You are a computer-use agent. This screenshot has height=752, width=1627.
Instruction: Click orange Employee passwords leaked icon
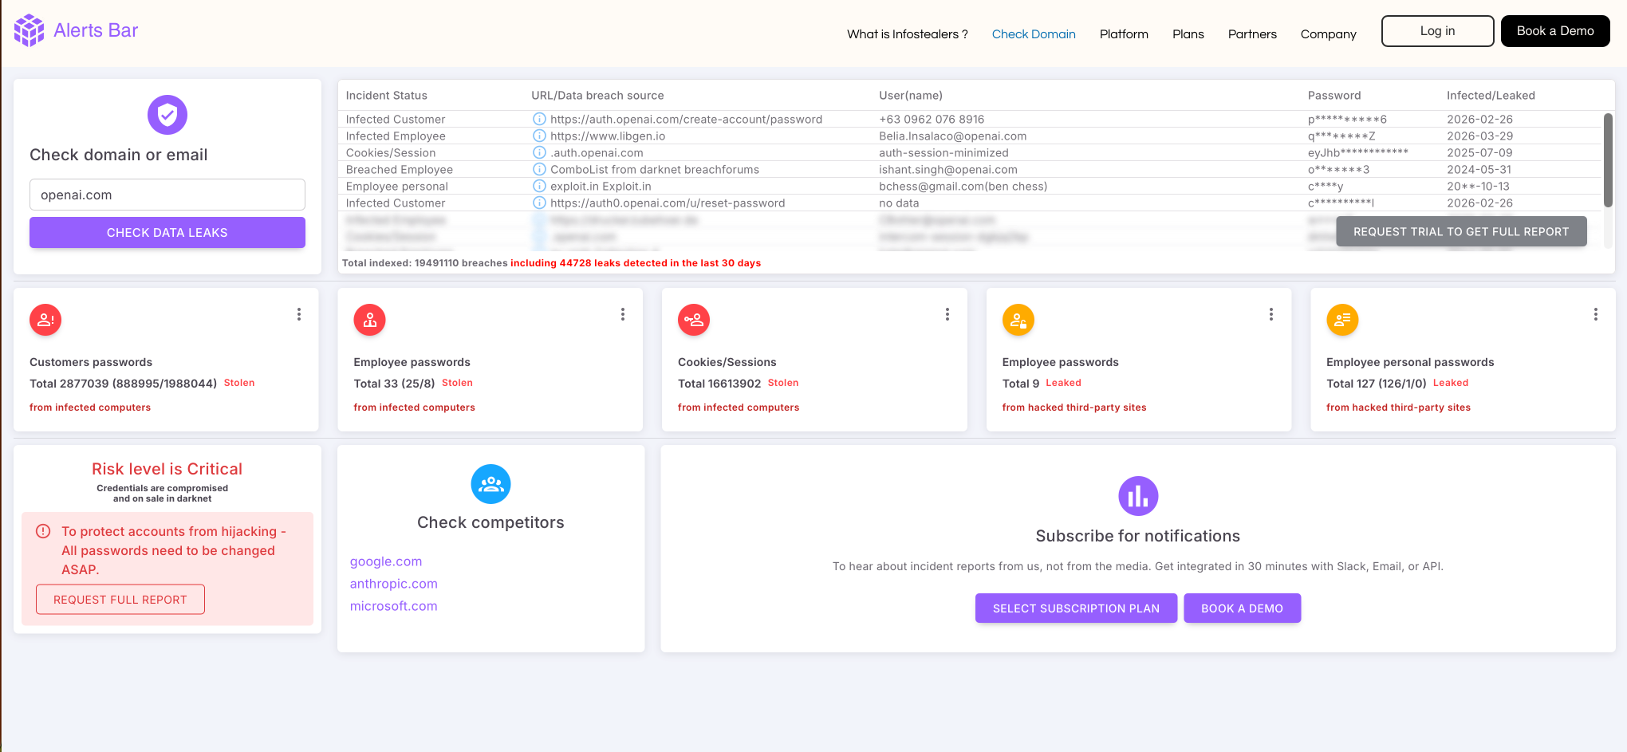tap(1018, 320)
